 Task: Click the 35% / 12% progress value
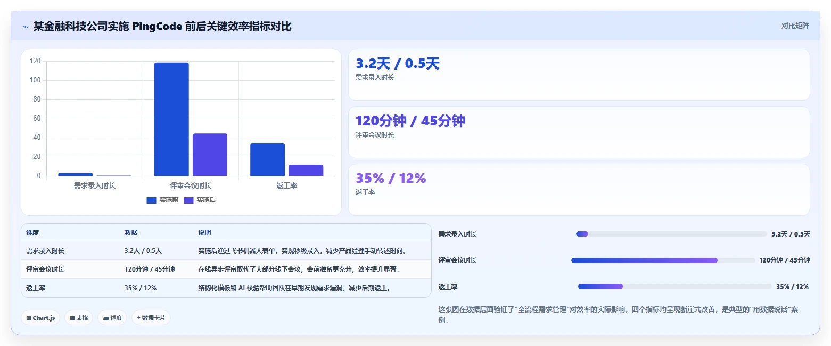(x=792, y=286)
